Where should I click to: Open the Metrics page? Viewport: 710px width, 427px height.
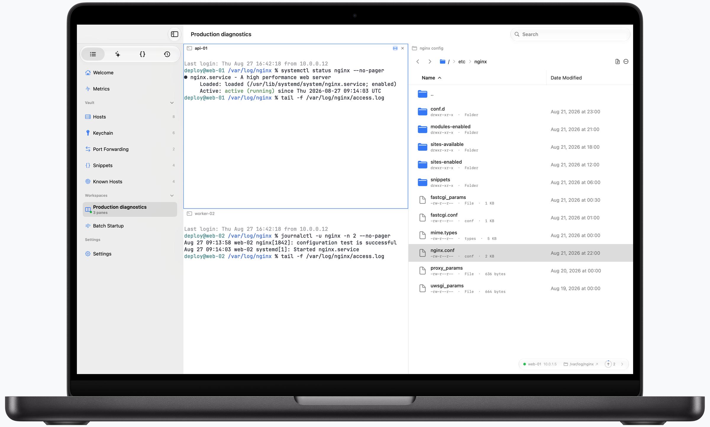(130, 89)
